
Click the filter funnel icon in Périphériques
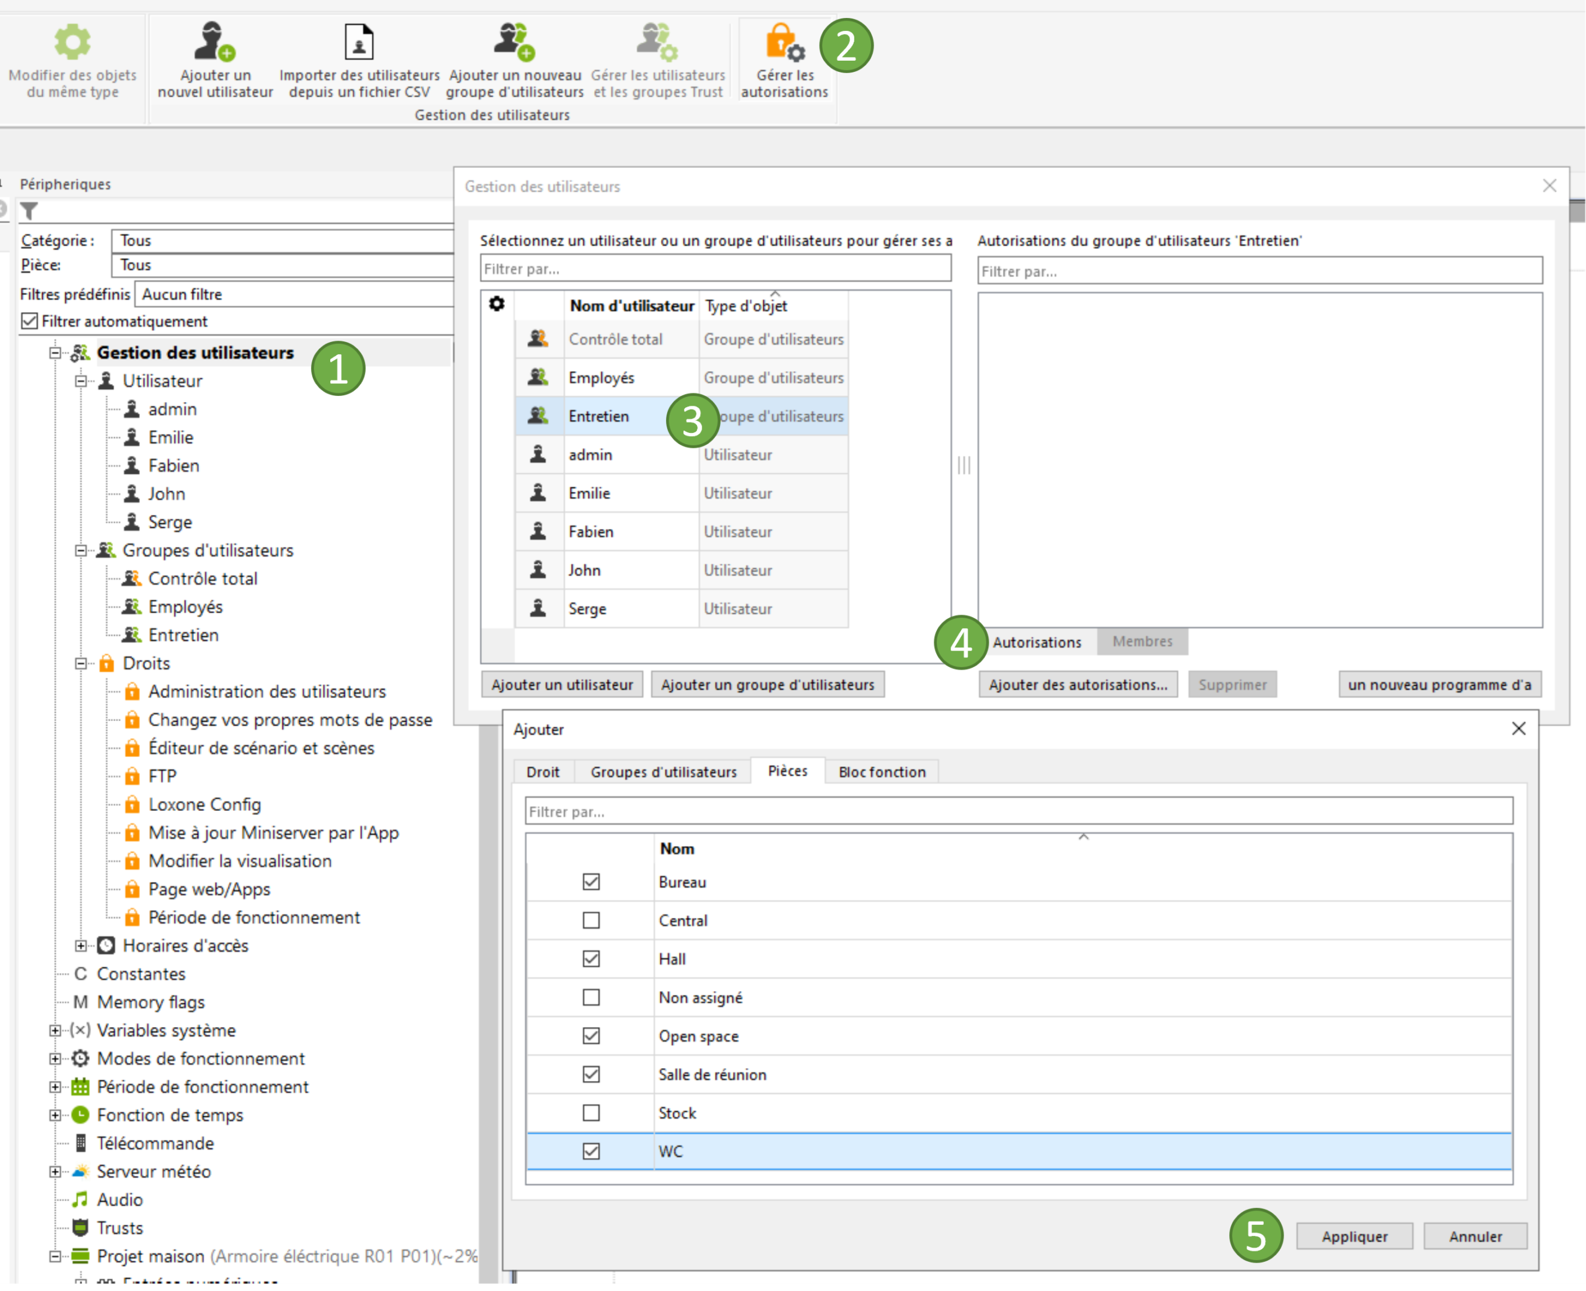(29, 211)
